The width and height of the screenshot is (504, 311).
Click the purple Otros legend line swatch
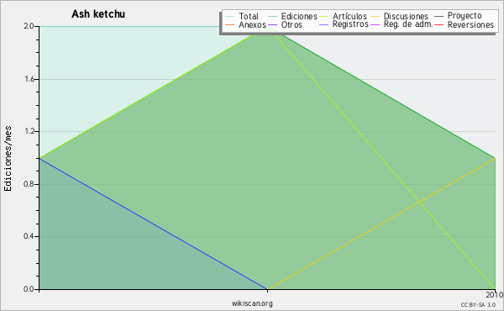point(272,24)
